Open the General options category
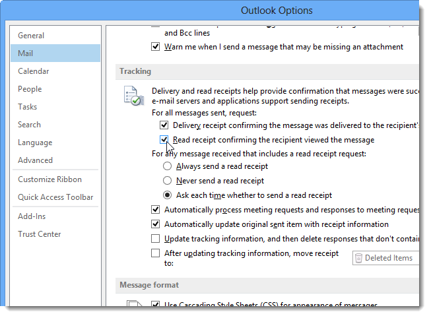 (x=55, y=36)
